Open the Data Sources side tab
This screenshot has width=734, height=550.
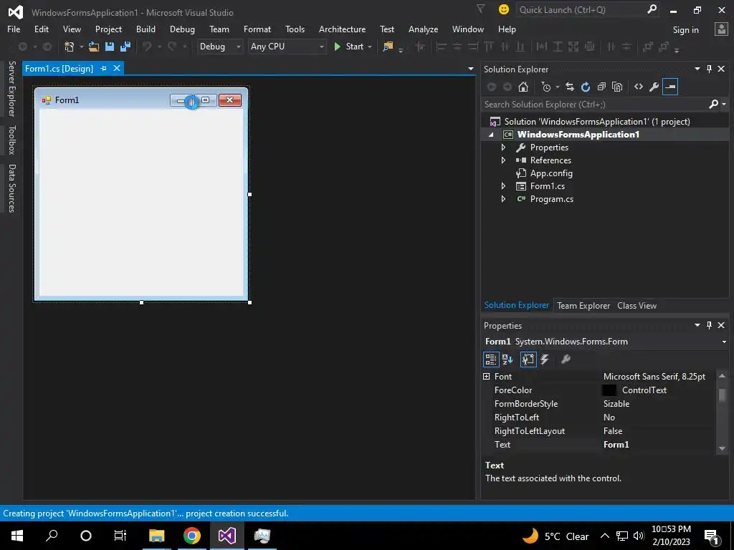point(12,188)
